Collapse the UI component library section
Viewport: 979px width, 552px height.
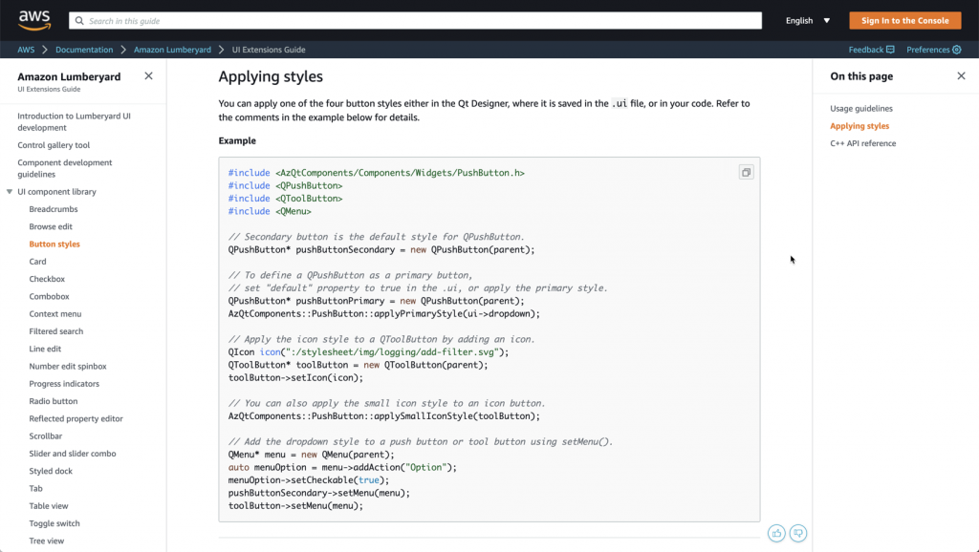10,192
